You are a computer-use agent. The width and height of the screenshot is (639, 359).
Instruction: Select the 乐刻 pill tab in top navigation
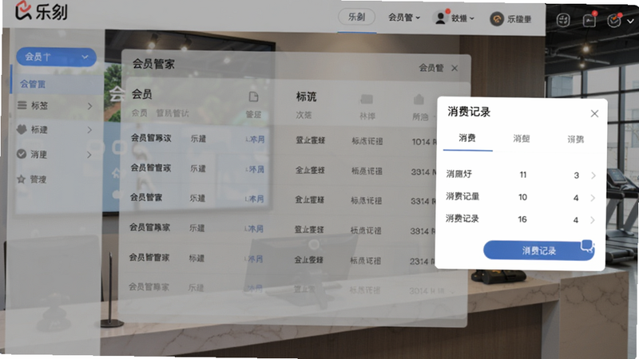tap(356, 17)
